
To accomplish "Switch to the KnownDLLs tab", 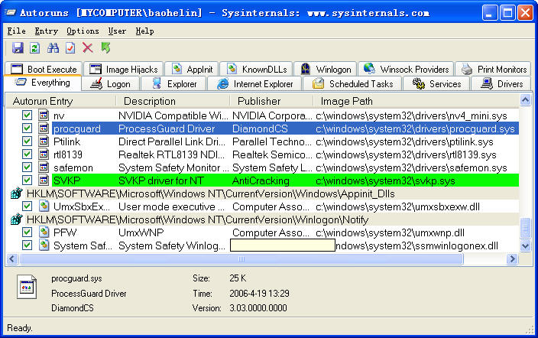I will tap(256, 69).
